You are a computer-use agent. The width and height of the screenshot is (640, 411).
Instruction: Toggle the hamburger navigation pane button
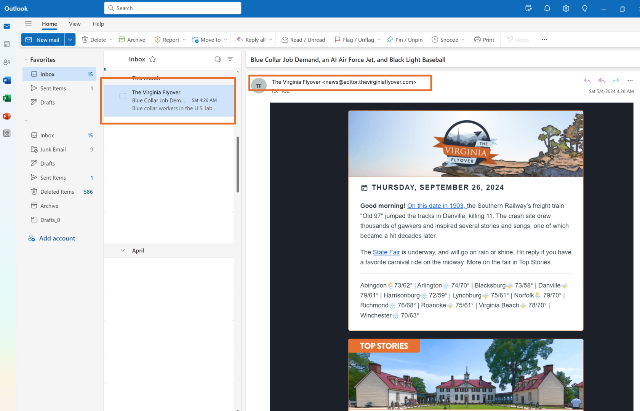pos(28,24)
